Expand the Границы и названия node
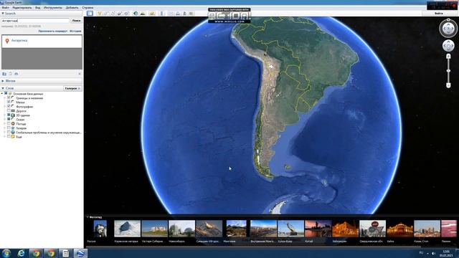459x258 pixels. point(5,98)
